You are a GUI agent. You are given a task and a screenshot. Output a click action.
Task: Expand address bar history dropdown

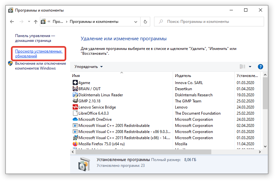(136, 22)
